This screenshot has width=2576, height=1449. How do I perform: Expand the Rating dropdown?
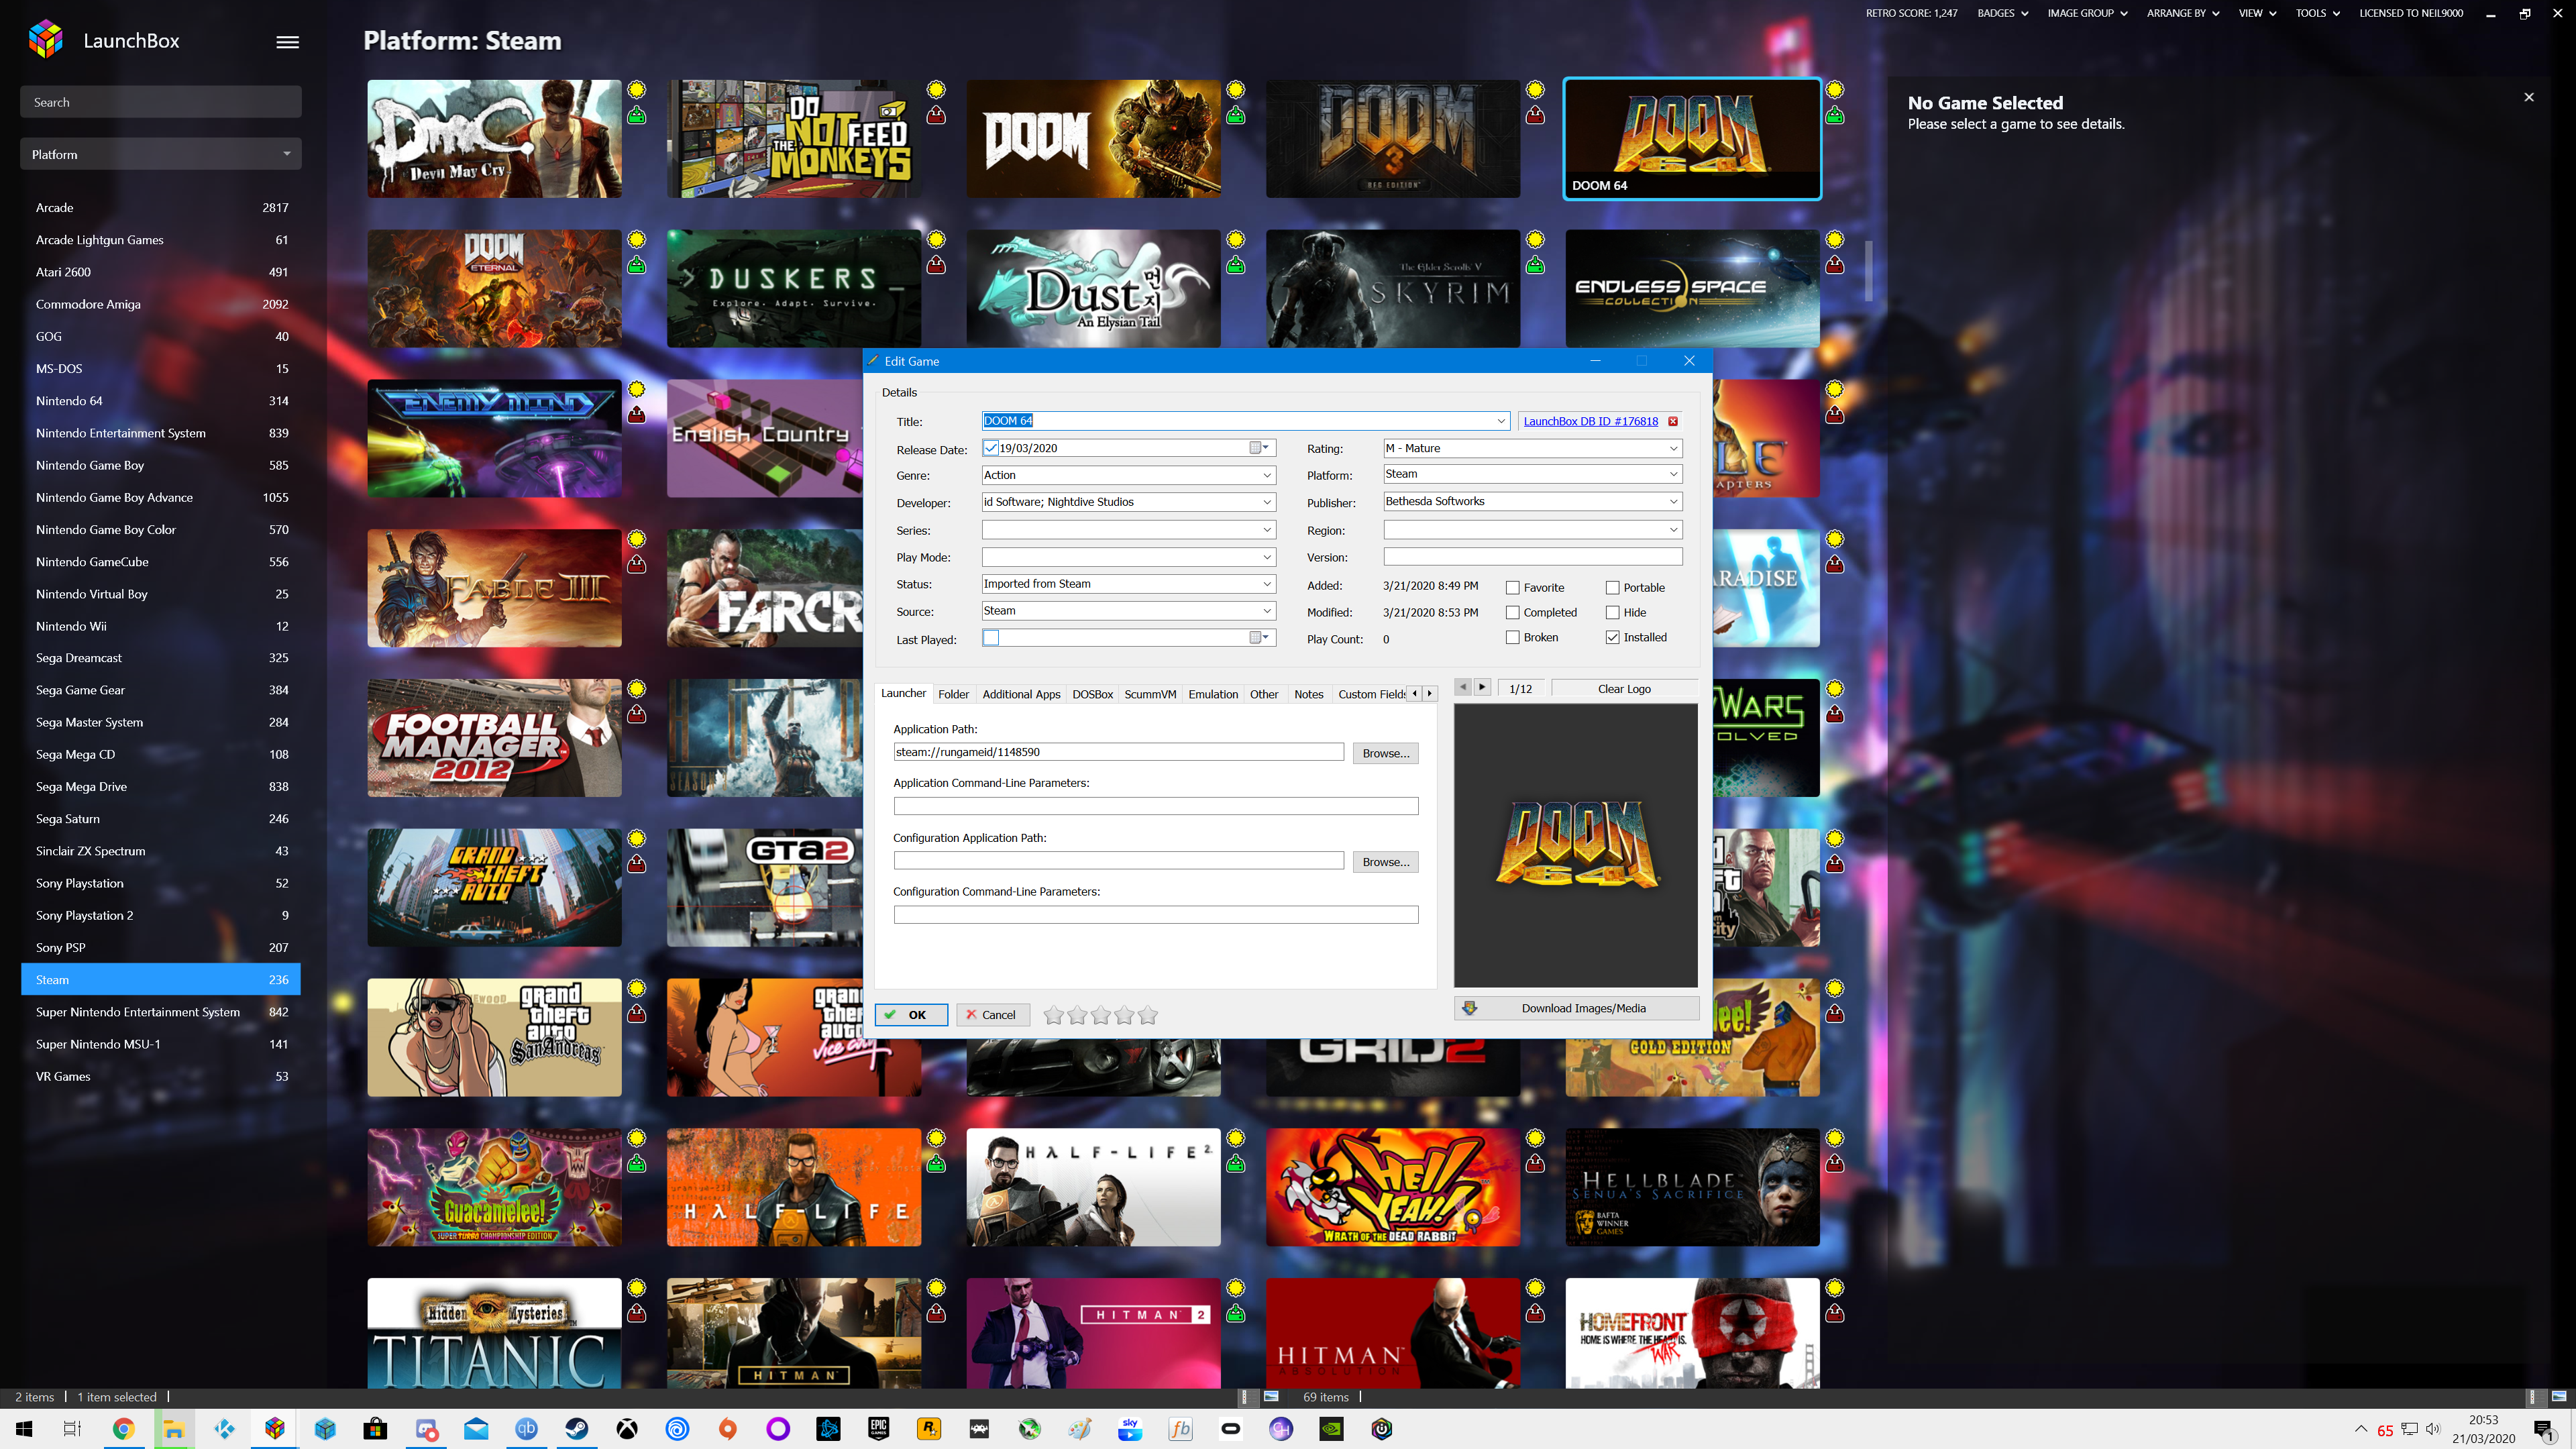click(1673, 448)
